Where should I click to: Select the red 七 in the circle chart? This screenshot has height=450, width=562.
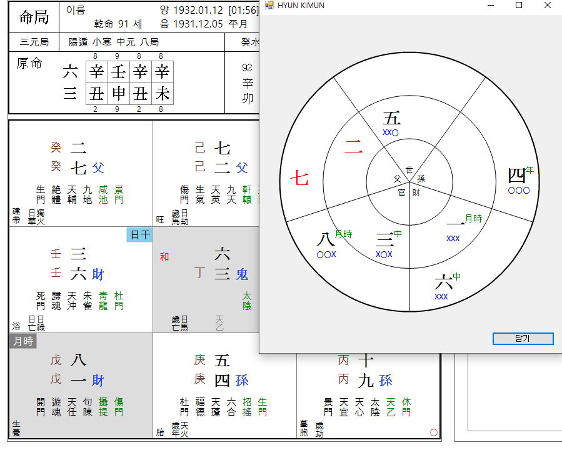point(299,177)
